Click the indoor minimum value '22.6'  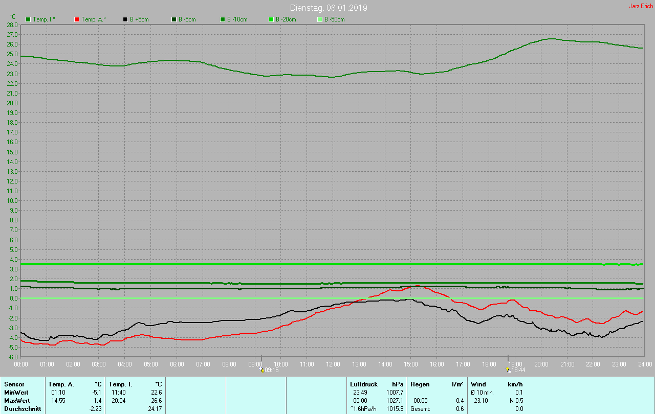coord(157,392)
